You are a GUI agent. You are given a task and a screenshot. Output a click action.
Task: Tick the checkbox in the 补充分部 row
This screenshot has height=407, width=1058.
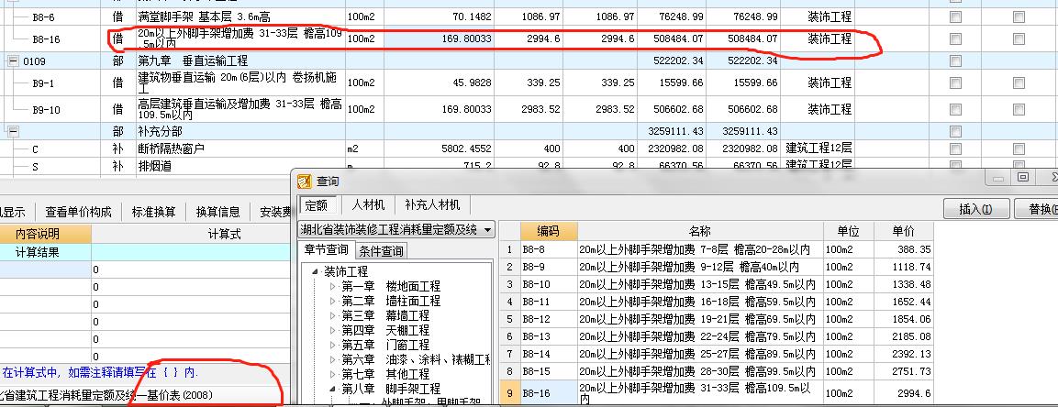955,131
